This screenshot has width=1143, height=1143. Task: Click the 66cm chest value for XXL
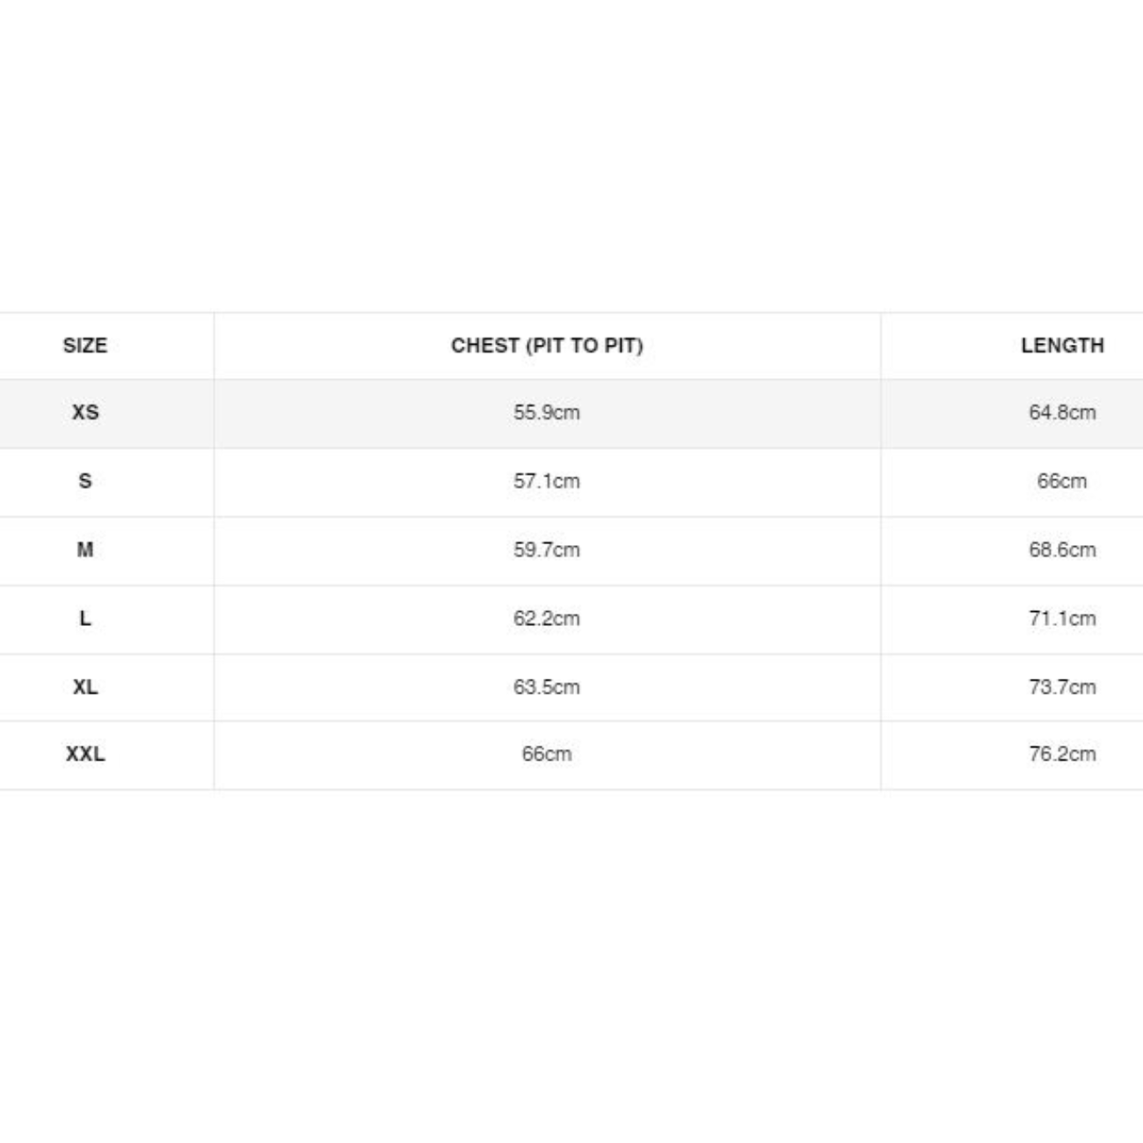pyautogui.click(x=547, y=754)
